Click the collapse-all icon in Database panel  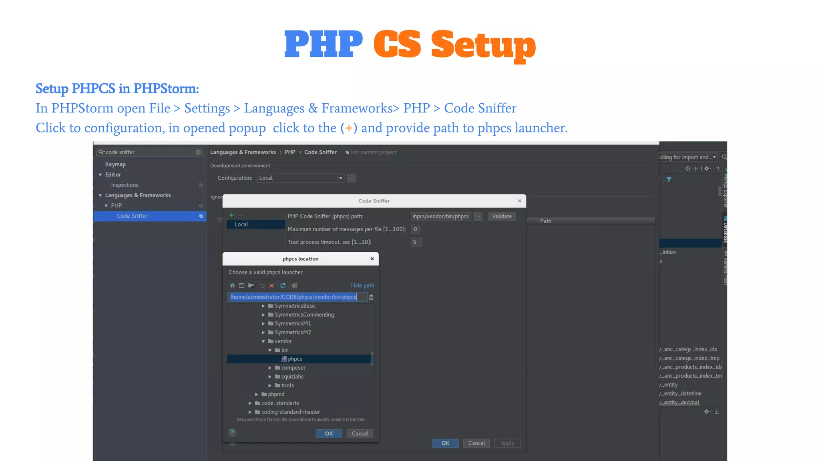click(695, 168)
